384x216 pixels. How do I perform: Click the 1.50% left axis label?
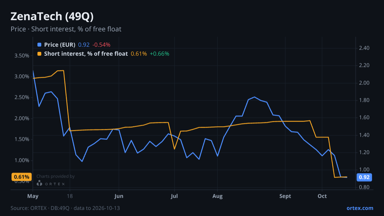[22, 140]
